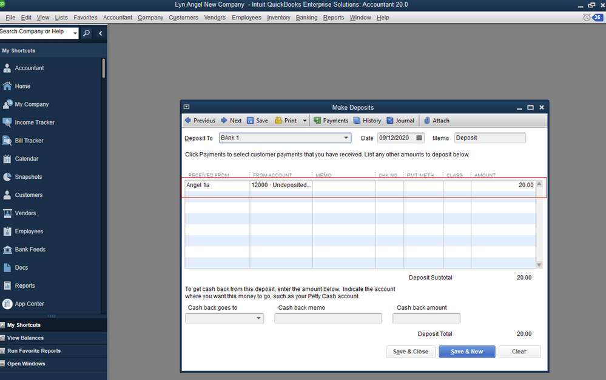Open the Banking menu
606x380 pixels.
[x=306, y=18]
